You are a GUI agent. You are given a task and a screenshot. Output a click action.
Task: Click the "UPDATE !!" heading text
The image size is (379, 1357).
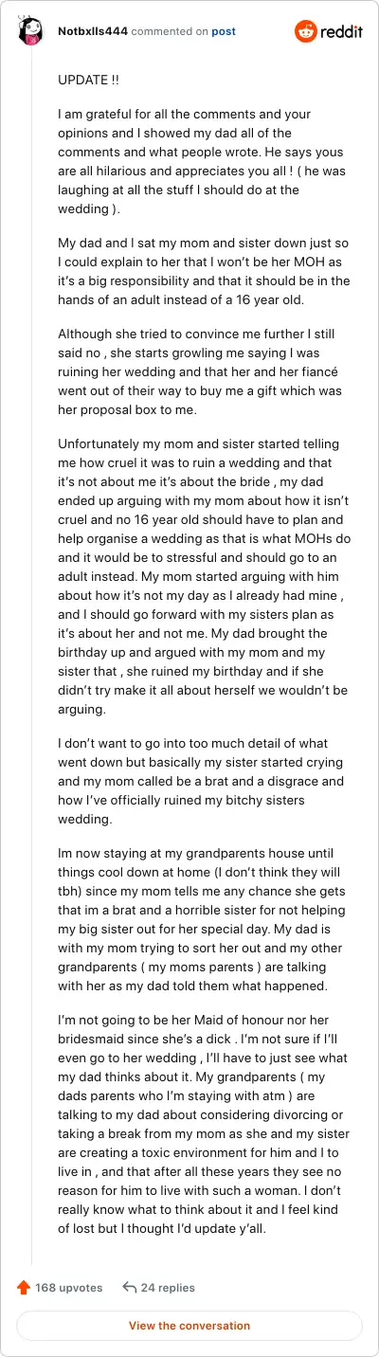click(89, 81)
